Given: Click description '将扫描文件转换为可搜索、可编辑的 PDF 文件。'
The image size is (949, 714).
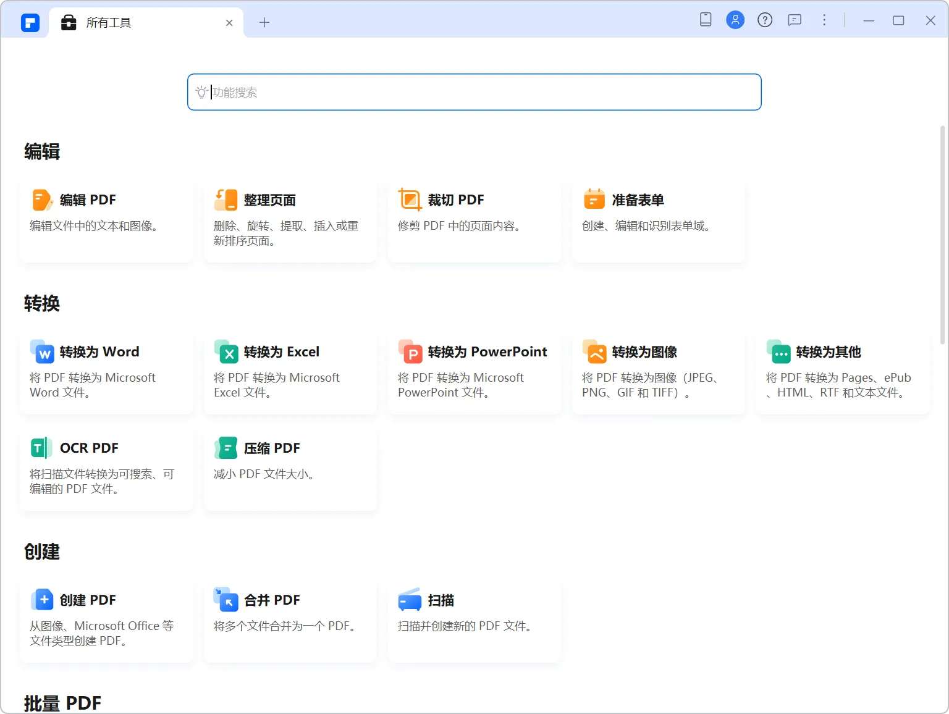Looking at the screenshot, I should pyautogui.click(x=102, y=482).
